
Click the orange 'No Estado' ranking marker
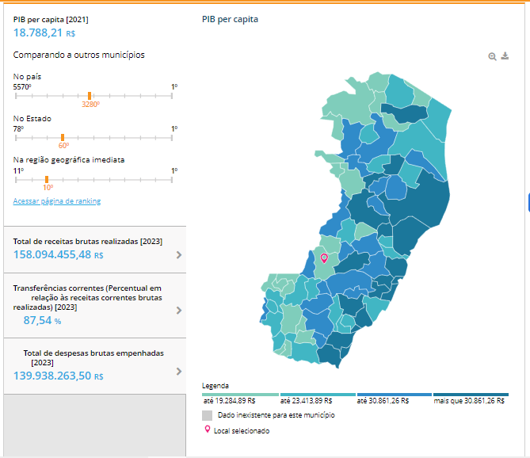tap(63, 137)
